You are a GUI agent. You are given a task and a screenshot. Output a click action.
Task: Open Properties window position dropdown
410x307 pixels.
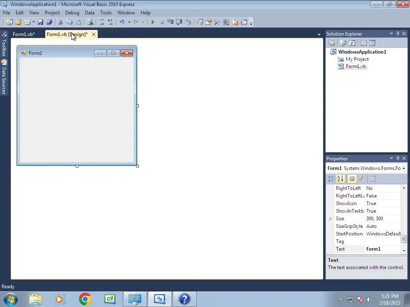tap(392, 158)
